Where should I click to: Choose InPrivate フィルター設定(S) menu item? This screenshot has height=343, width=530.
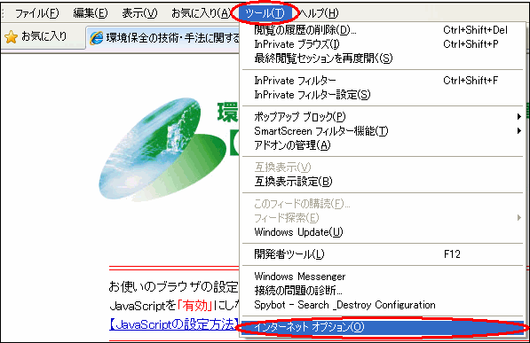[x=383, y=95]
